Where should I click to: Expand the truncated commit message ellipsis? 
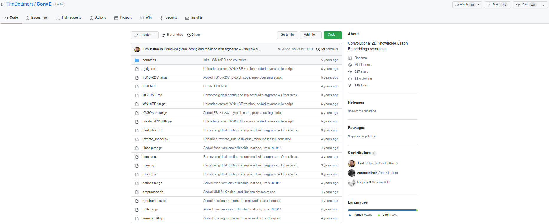tap(259, 49)
